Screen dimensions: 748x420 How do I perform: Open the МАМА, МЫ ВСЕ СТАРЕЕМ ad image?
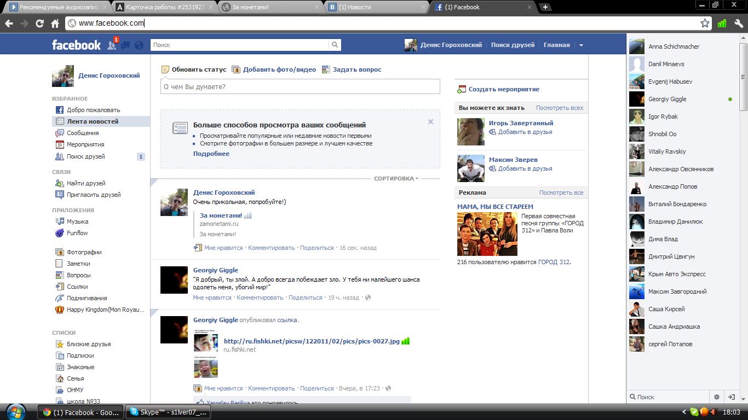pyautogui.click(x=487, y=234)
